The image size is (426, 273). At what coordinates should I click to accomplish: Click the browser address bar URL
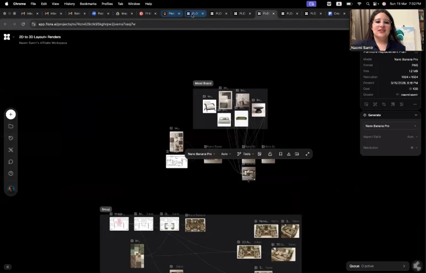[87, 24]
